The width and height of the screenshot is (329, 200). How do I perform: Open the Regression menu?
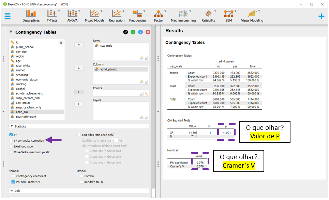pos(117,16)
